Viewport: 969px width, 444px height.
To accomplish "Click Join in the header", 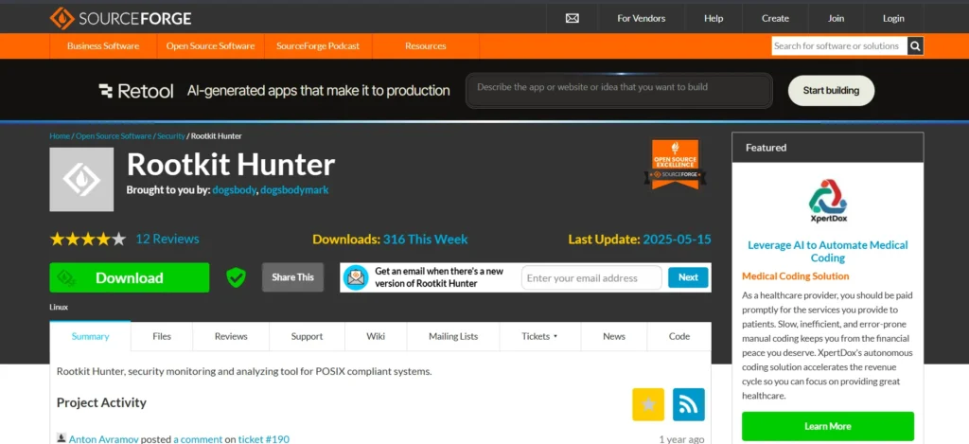I will [837, 19].
